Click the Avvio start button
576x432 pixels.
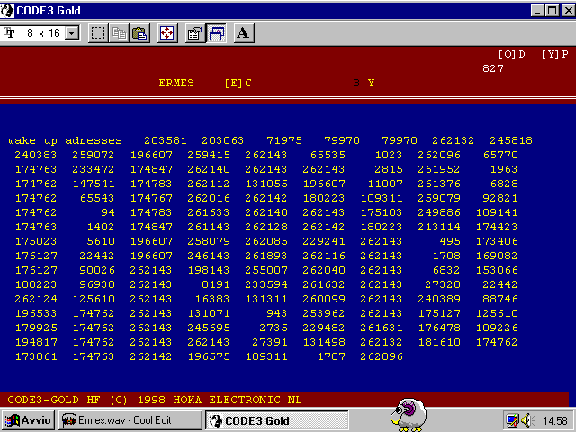(x=29, y=420)
